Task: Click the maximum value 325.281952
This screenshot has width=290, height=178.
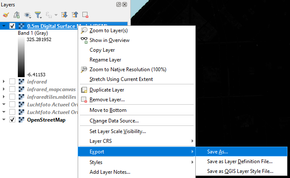Action: click(x=39, y=39)
